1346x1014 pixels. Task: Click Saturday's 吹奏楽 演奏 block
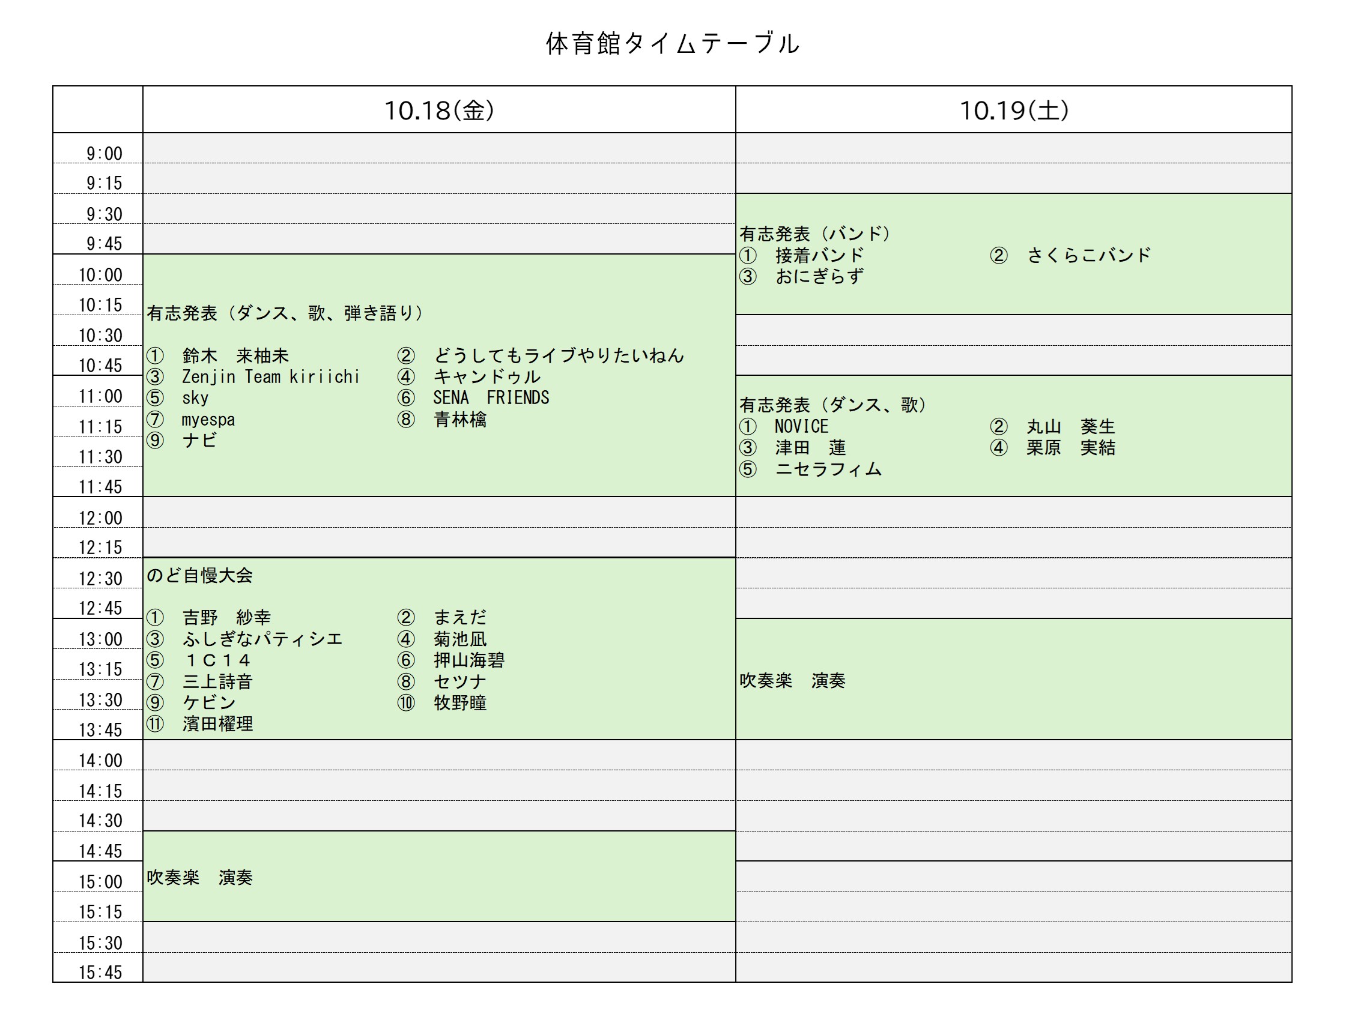click(x=792, y=680)
